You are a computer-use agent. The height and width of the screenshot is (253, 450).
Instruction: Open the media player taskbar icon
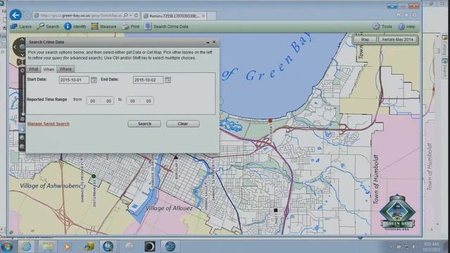[x=67, y=247]
